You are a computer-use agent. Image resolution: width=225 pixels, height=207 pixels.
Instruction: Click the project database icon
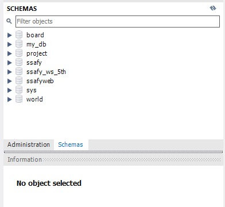pos(19,53)
